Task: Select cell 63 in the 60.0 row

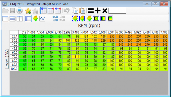Action: tap(23, 53)
